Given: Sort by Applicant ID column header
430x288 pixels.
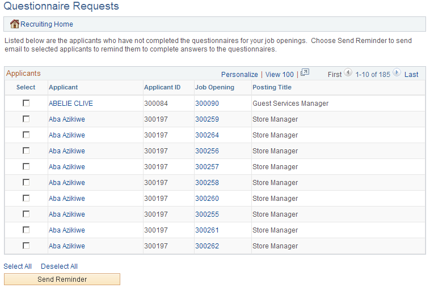Looking at the screenshot, I should click(x=162, y=87).
